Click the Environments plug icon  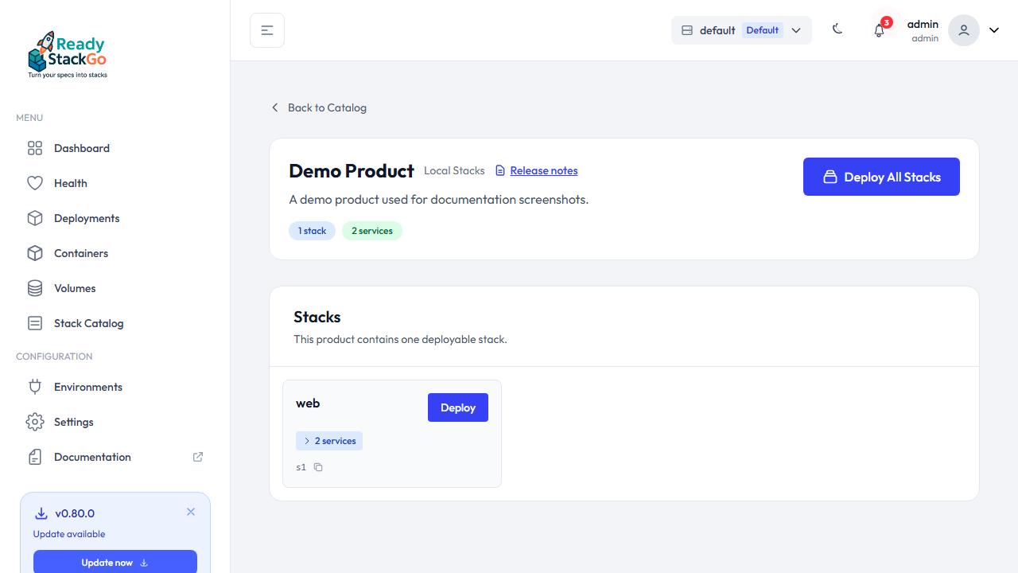(35, 387)
